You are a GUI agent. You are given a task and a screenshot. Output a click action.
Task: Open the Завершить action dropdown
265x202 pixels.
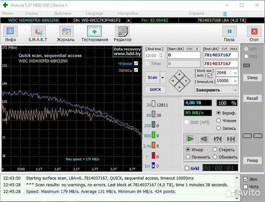tap(235, 90)
